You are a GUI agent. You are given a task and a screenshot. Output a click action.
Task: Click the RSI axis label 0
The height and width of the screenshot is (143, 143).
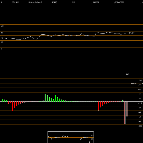tap(1, 49)
